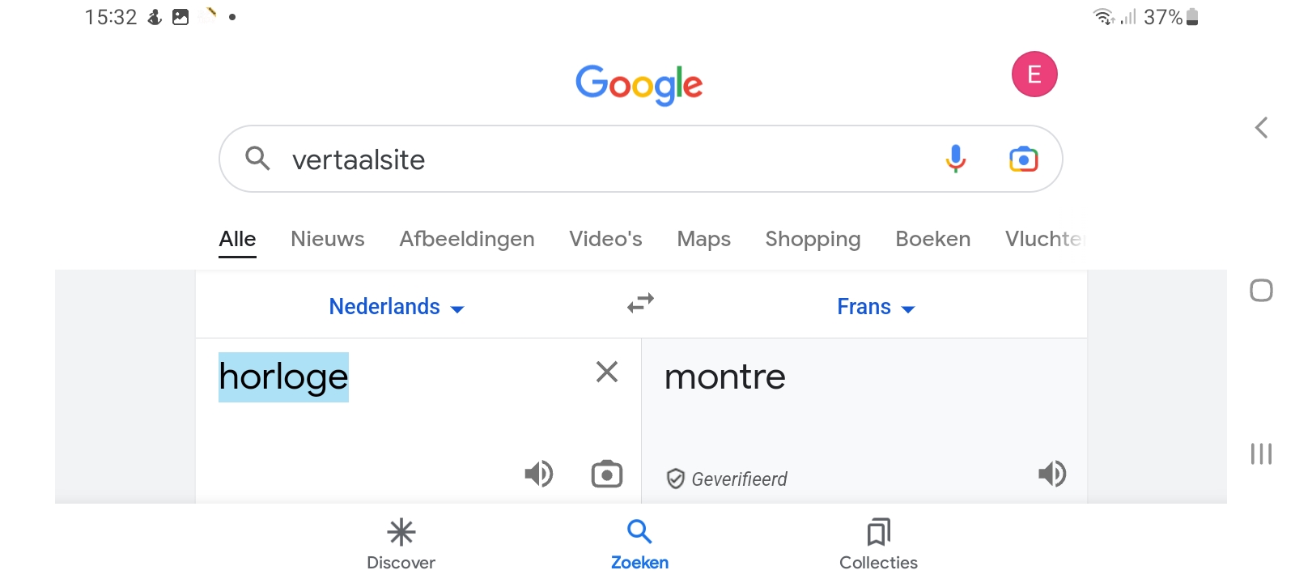Open the Collecties bottom navigation item
1295x583 pixels.
[x=878, y=545]
